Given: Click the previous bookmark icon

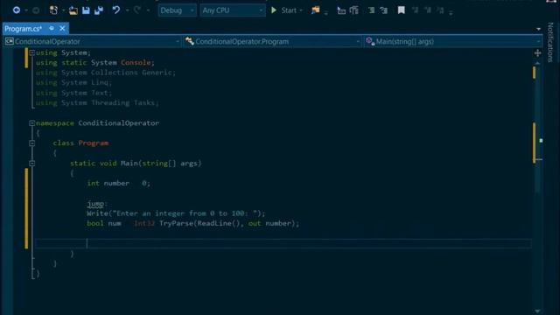Looking at the screenshot, I should coord(415,10).
